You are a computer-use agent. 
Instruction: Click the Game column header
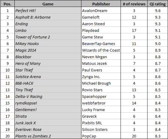tap(48, 4)
